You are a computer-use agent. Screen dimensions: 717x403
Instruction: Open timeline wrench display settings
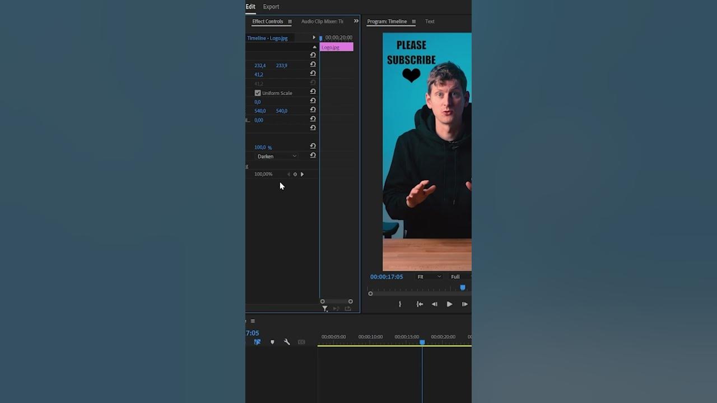287,342
